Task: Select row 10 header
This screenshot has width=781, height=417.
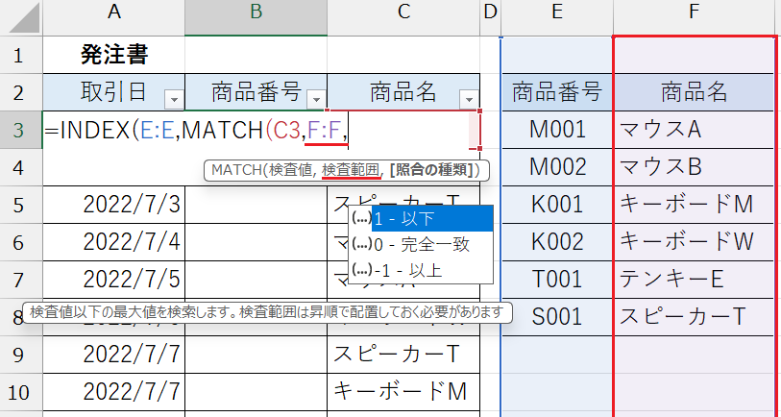Action: pos(21,392)
